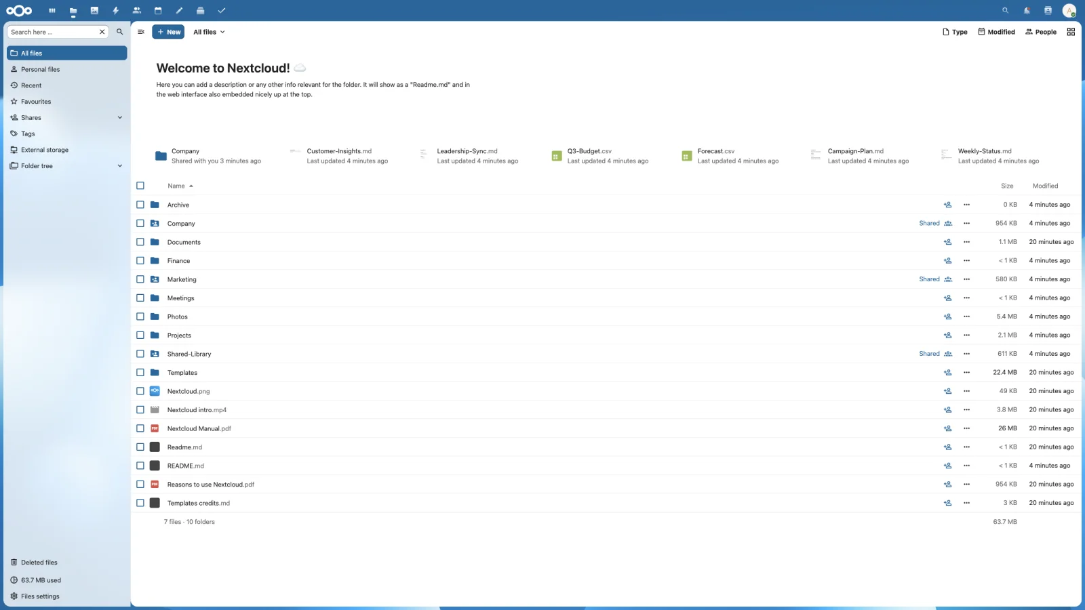The image size is (1085, 610).
Task: Open the user avatar menu
Action: (1069, 11)
